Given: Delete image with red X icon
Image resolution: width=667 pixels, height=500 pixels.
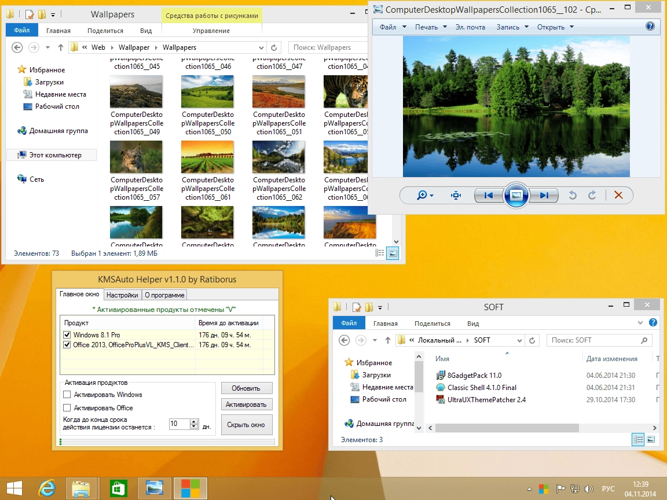Looking at the screenshot, I should click(618, 195).
